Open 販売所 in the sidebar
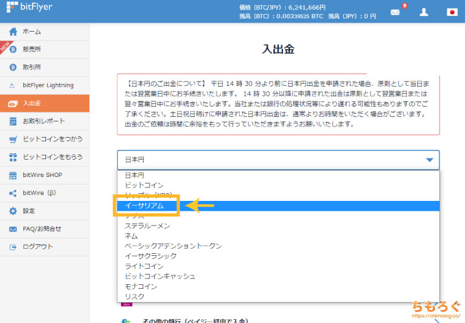This screenshot has width=465, height=323. (45, 49)
